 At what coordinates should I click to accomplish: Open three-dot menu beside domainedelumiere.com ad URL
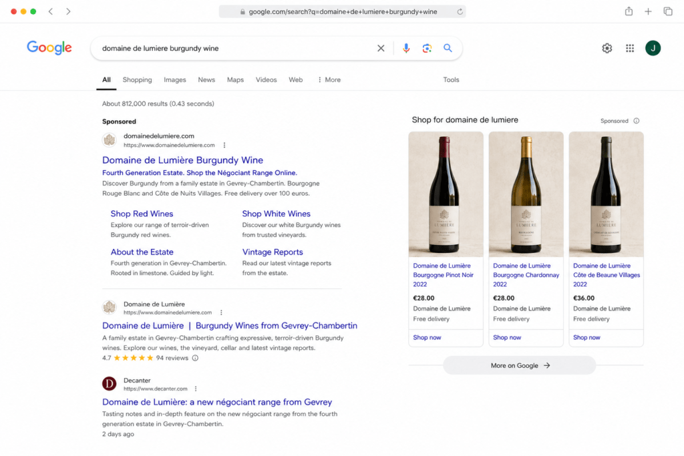[224, 145]
